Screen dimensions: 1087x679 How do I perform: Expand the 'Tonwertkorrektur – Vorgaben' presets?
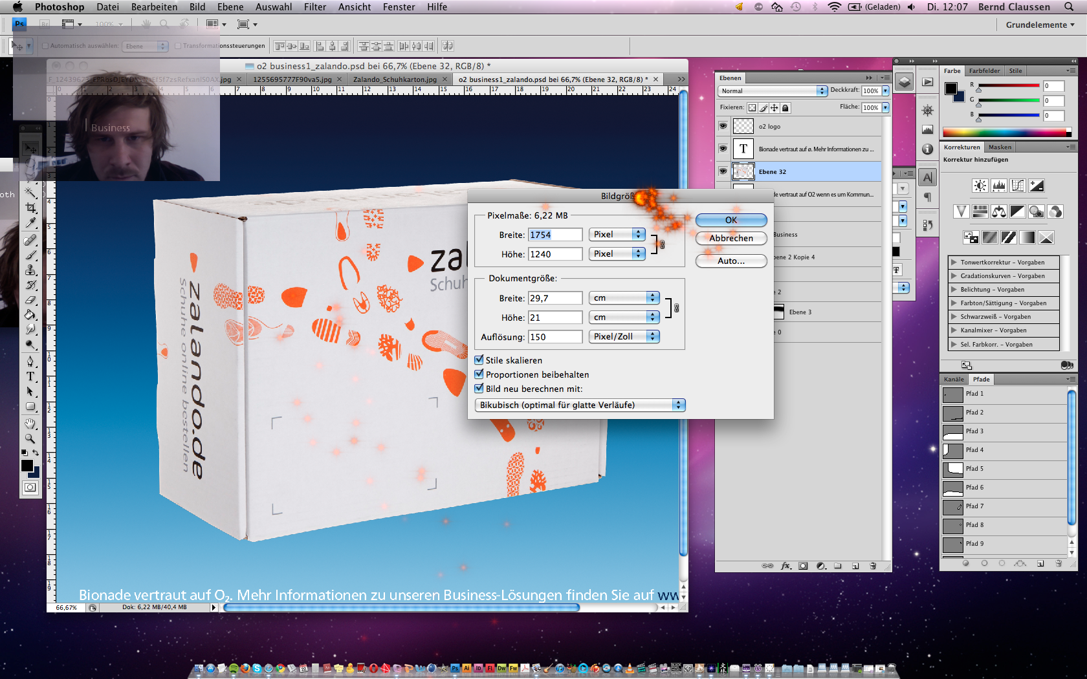954,263
